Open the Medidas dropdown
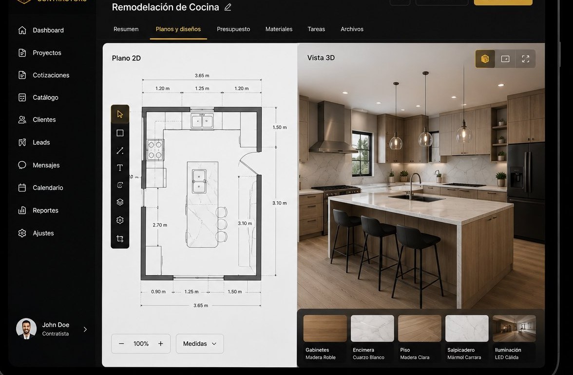This screenshot has width=573, height=375. [200, 344]
